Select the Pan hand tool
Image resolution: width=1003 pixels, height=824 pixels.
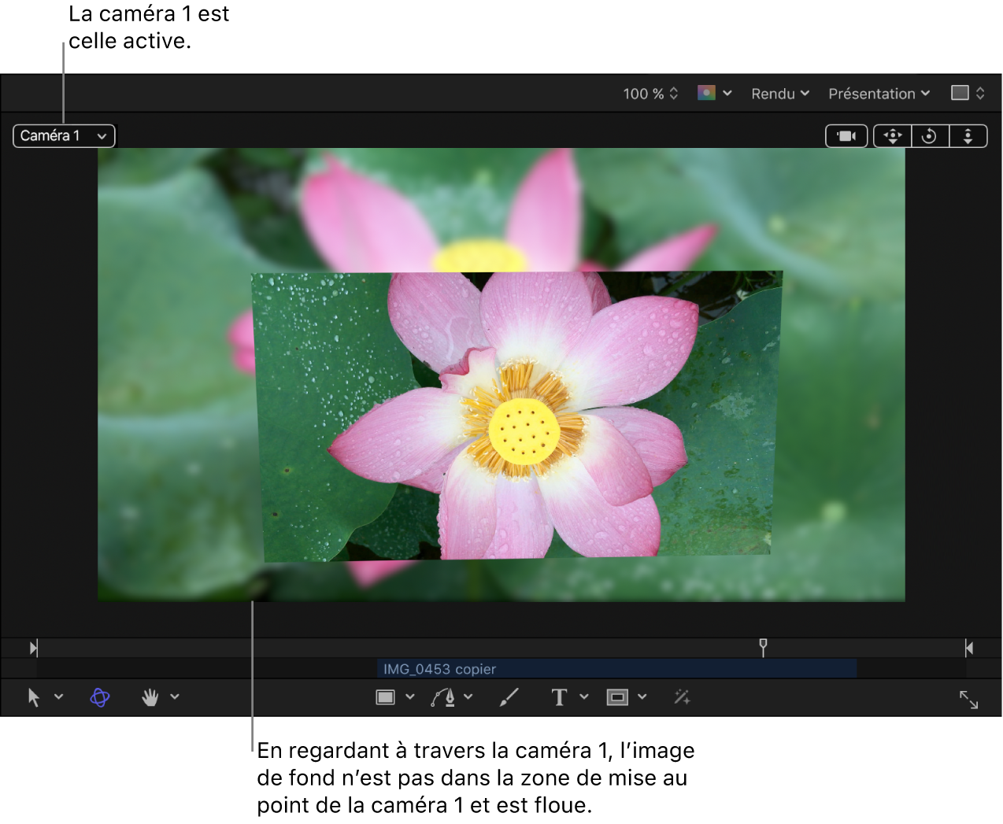150,697
